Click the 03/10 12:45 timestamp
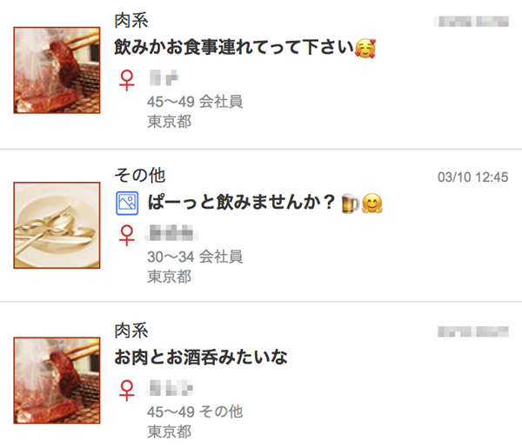Screen dimensions: 522x448 point(472,177)
